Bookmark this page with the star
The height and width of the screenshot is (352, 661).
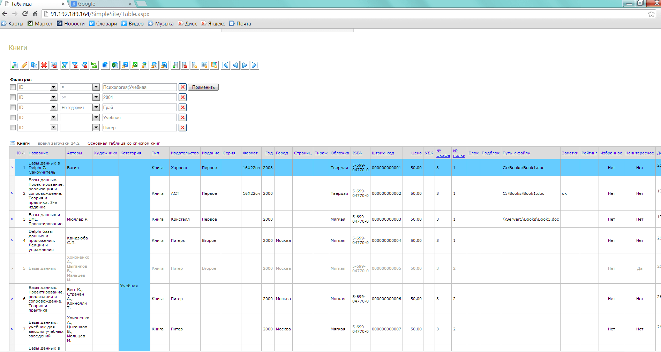pos(651,14)
